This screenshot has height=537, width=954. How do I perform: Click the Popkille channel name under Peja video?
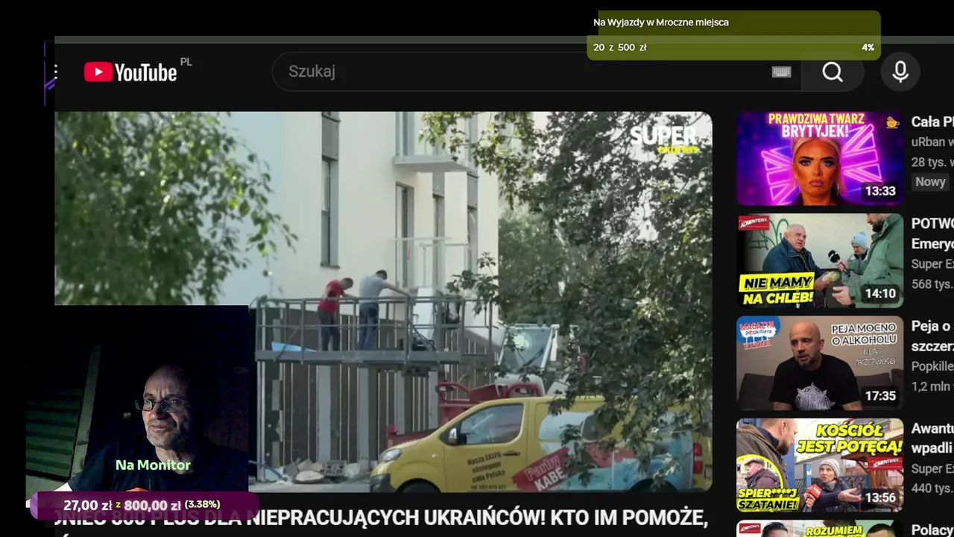(932, 366)
